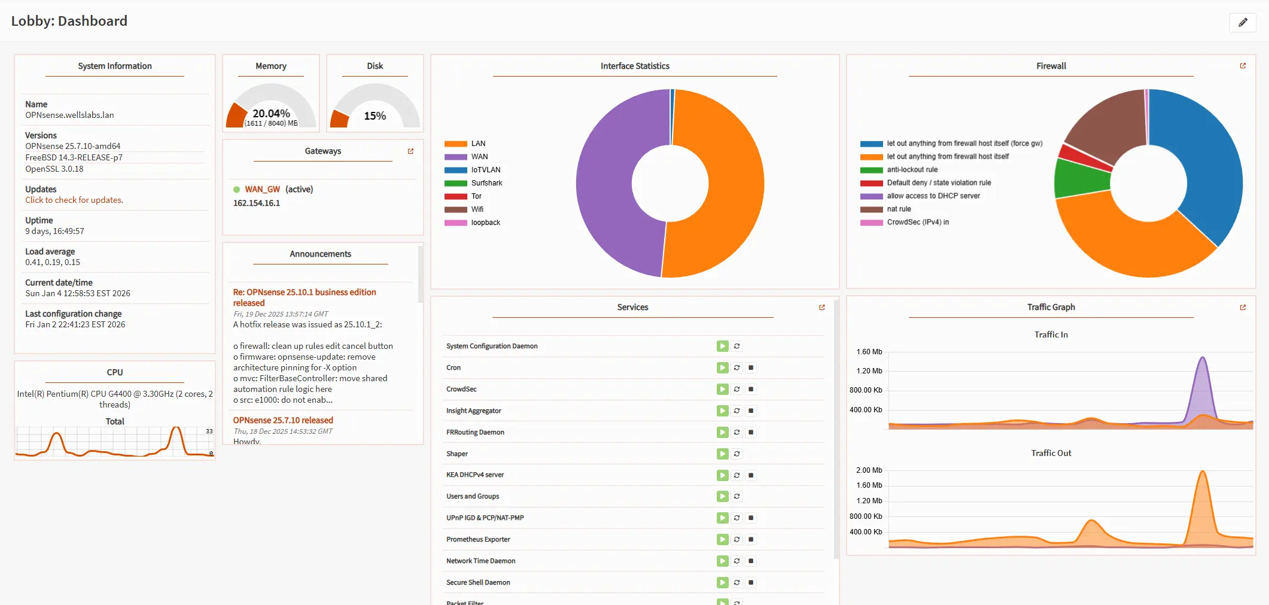
Task: Toggle the 'nat rule' firewall legend entry
Action: 885,209
